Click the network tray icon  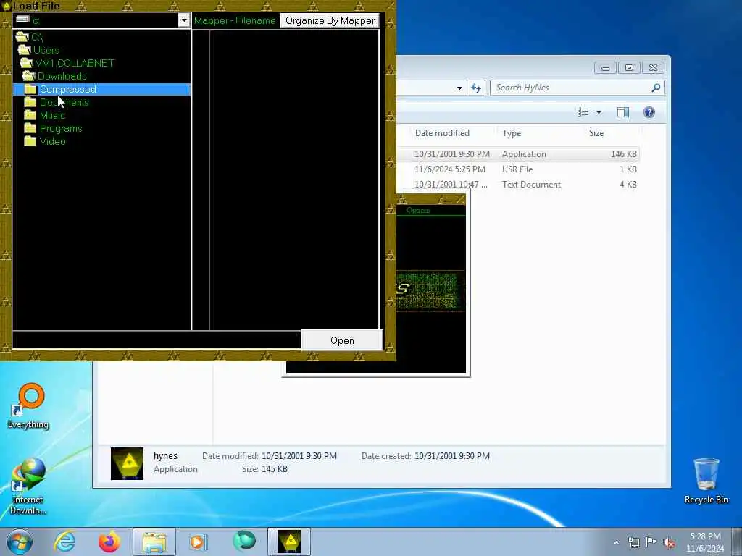click(633, 542)
